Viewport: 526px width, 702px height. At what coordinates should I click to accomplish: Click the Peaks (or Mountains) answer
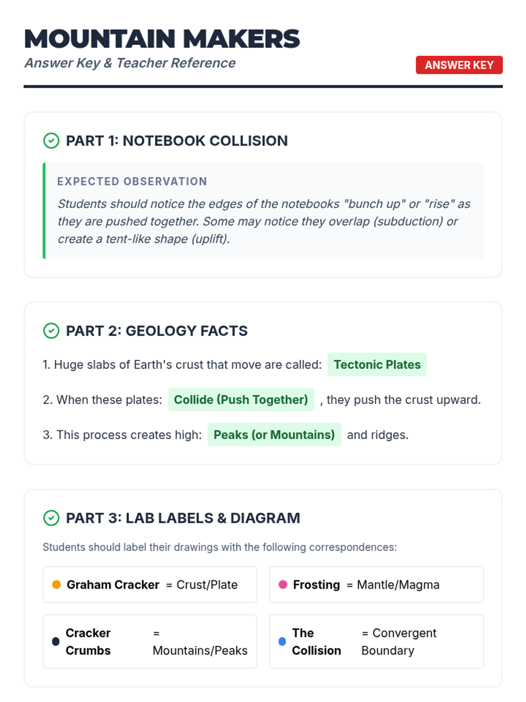coord(274,435)
